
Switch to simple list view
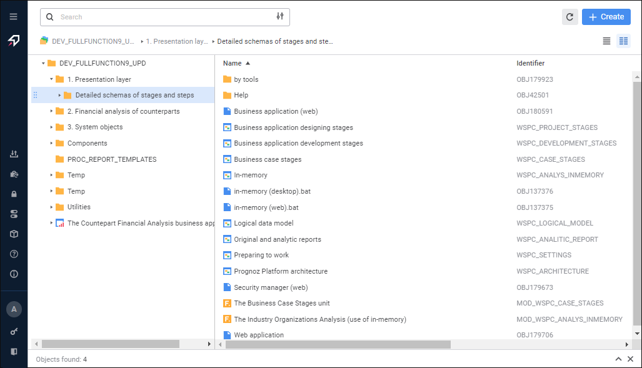pyautogui.click(x=606, y=41)
